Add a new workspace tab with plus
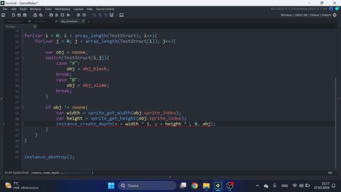The image size is (341, 192). [x=89, y=21]
